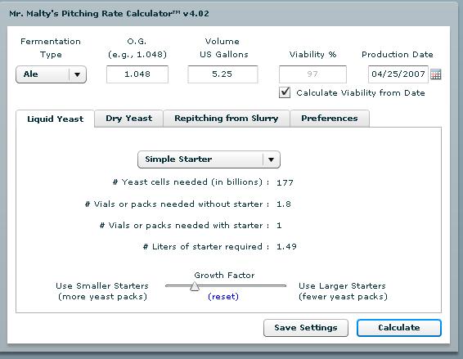The height and width of the screenshot is (359, 463).
Task: Switch to the Dry Yeast tab
Action: [128, 119]
